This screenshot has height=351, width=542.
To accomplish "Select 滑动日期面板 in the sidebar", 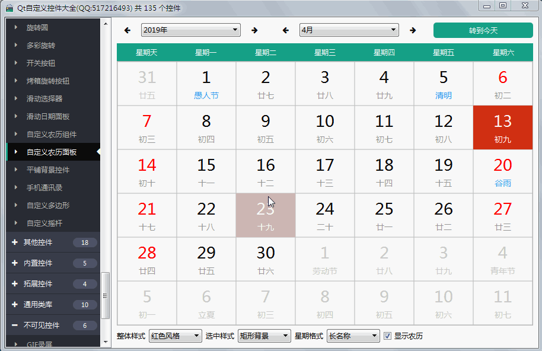I will pos(48,117).
